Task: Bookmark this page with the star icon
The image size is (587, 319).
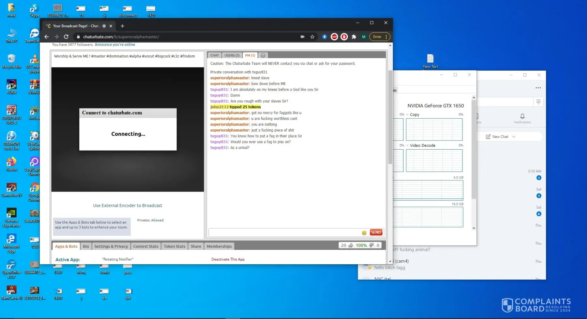Action: pos(312,37)
